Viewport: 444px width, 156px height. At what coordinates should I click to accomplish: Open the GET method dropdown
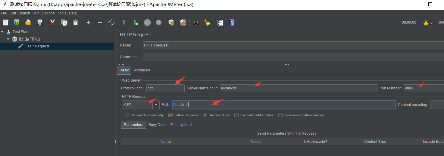pyautogui.click(x=156, y=105)
